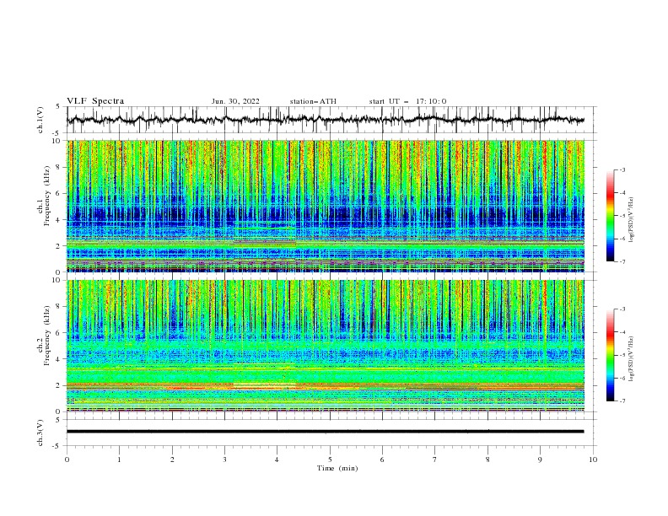Click time-axis tick label "2"
The width and height of the screenshot is (668, 516).
point(172,460)
